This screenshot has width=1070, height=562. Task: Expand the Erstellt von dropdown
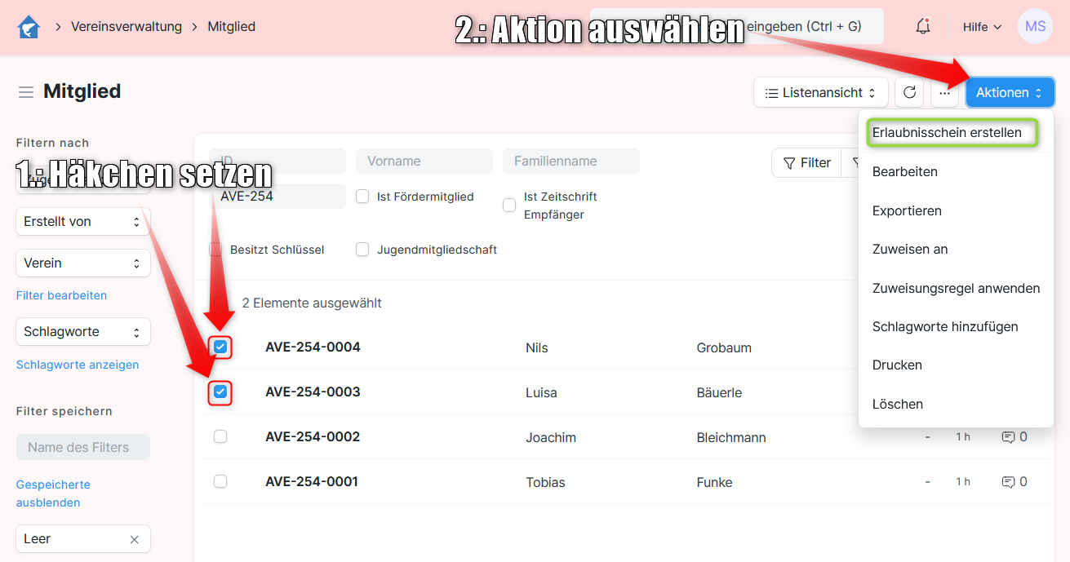click(x=82, y=222)
